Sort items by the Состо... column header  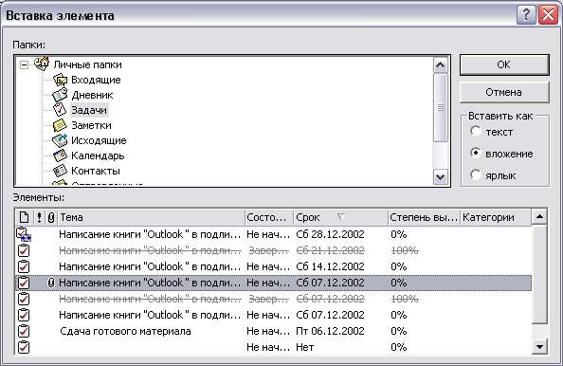click(269, 217)
